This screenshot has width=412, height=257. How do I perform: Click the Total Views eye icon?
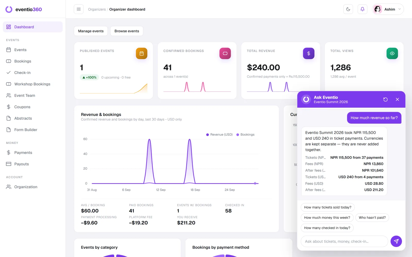(x=392, y=53)
